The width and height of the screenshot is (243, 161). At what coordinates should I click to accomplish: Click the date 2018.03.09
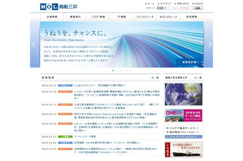coord(49,124)
